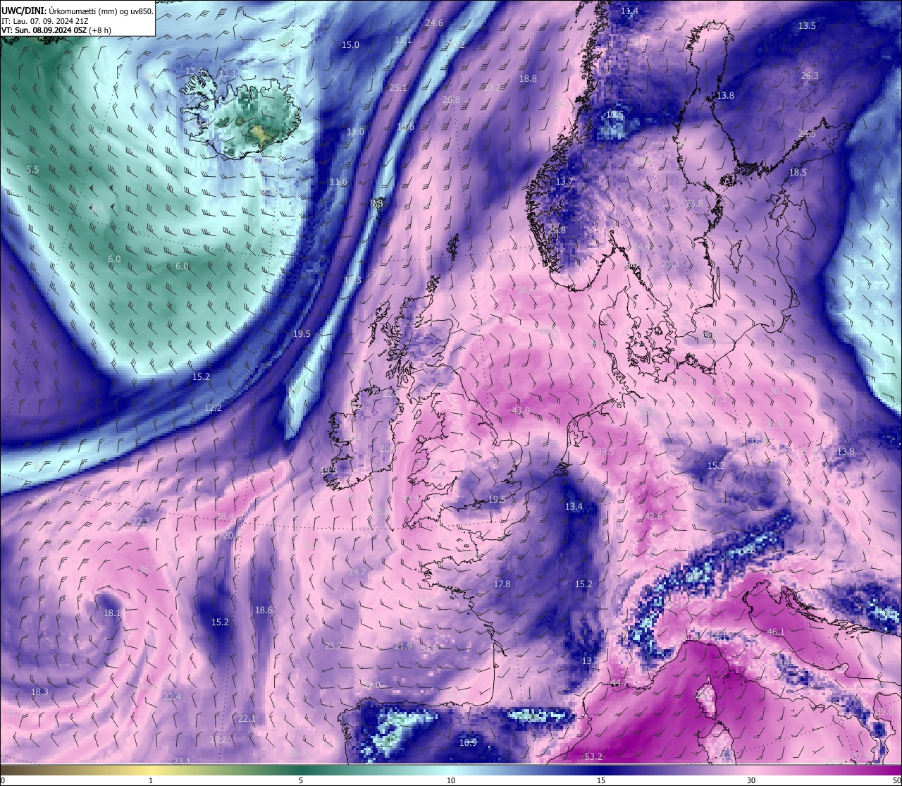902x786 pixels.
Task: Click the 26.3 value label
Action: [810, 75]
